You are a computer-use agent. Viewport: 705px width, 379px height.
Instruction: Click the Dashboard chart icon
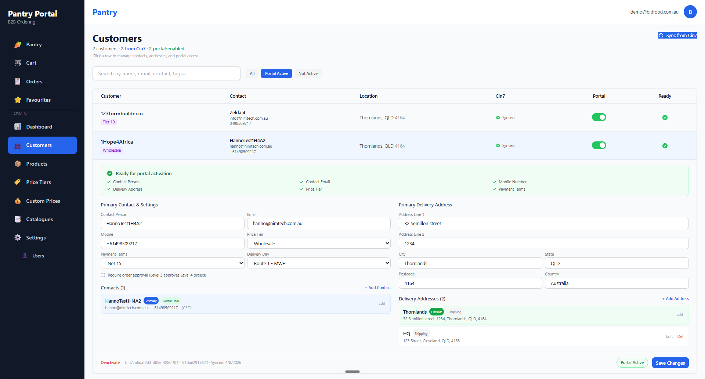coord(18,127)
